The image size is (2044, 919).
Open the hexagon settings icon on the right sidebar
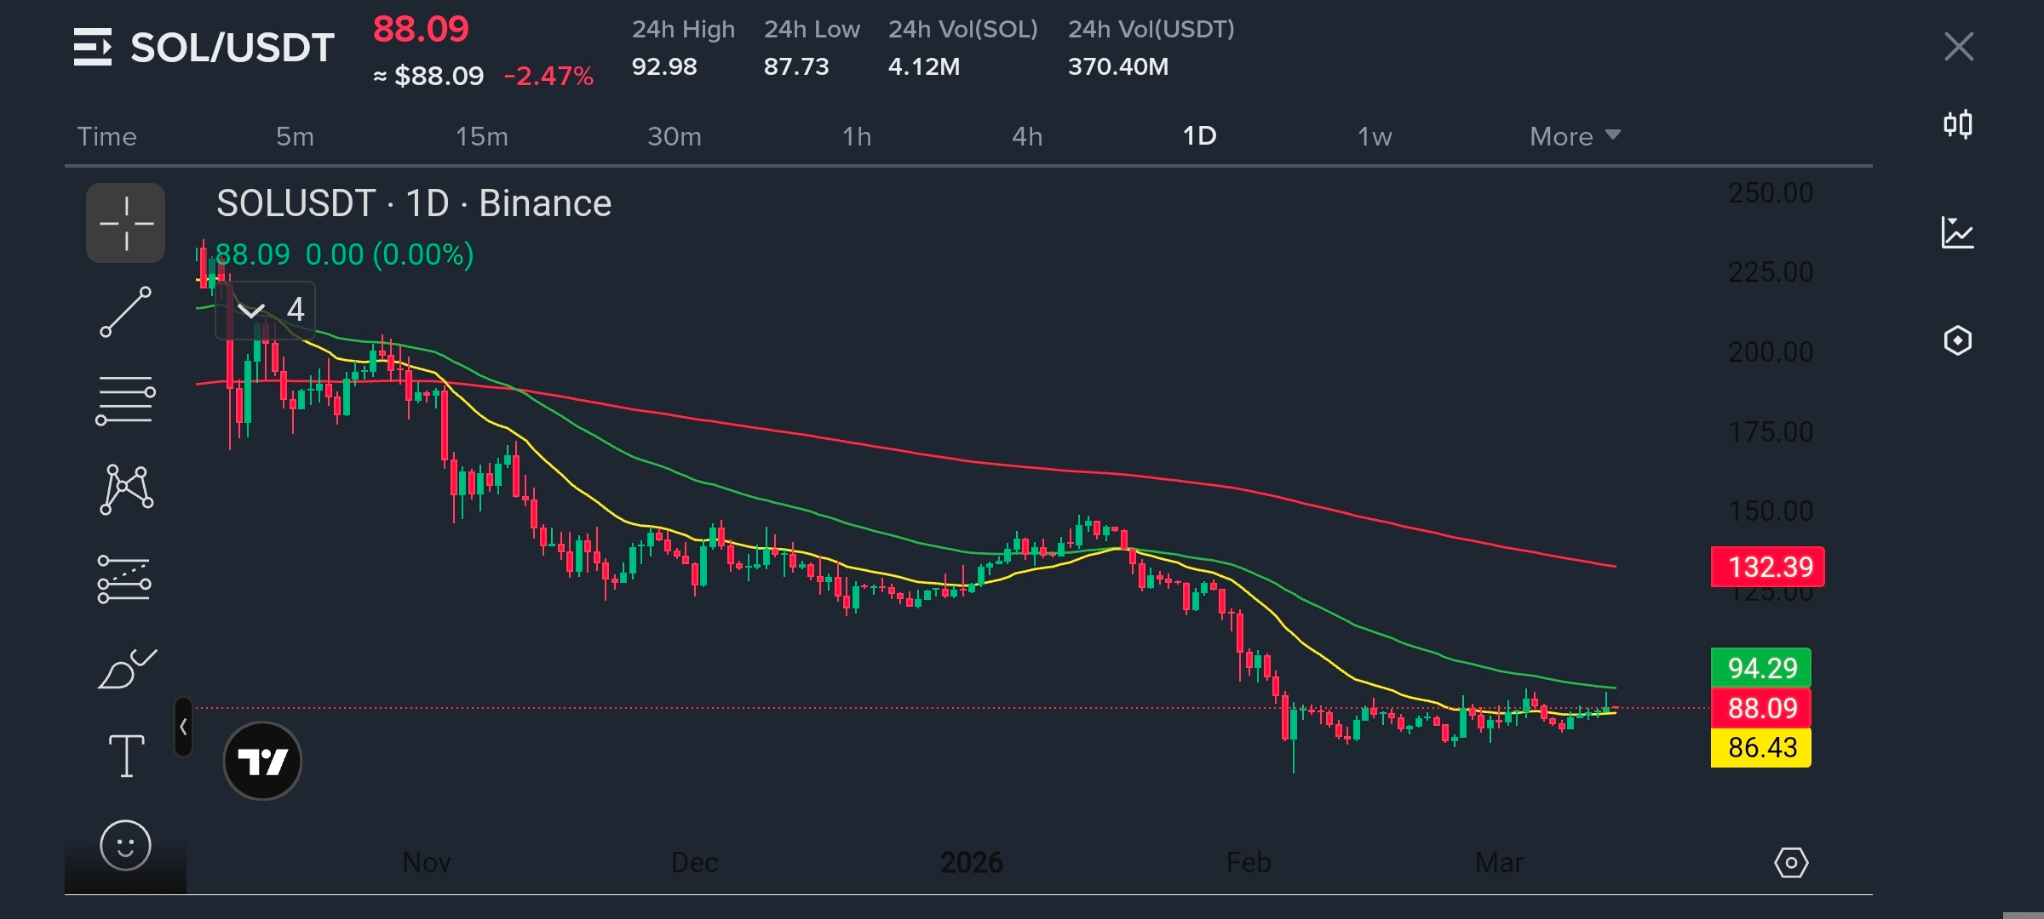(x=1958, y=340)
